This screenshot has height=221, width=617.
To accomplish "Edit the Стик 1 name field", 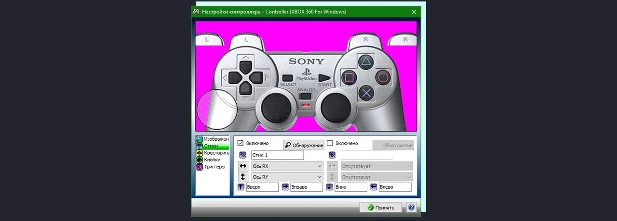I will [x=278, y=155].
